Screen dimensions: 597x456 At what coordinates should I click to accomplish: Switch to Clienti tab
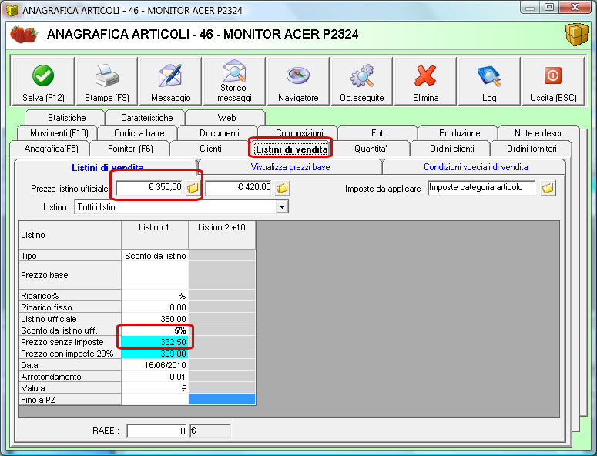click(210, 149)
